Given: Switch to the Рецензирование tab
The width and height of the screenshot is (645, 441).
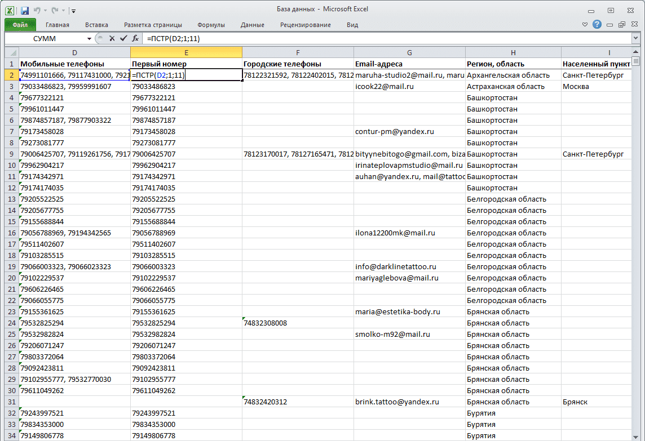Looking at the screenshot, I should click(306, 25).
